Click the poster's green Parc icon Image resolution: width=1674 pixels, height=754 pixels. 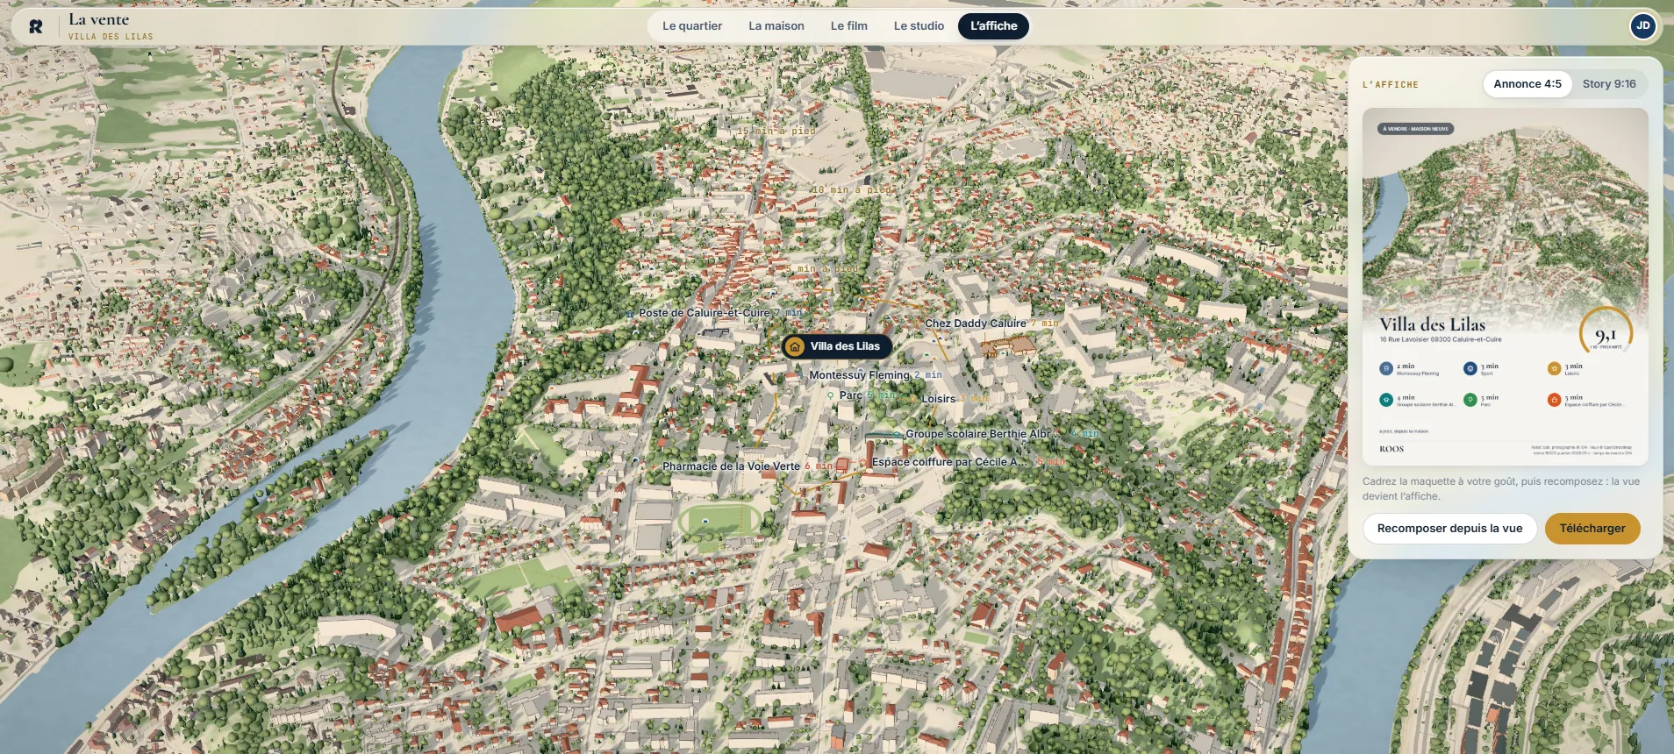1470,400
